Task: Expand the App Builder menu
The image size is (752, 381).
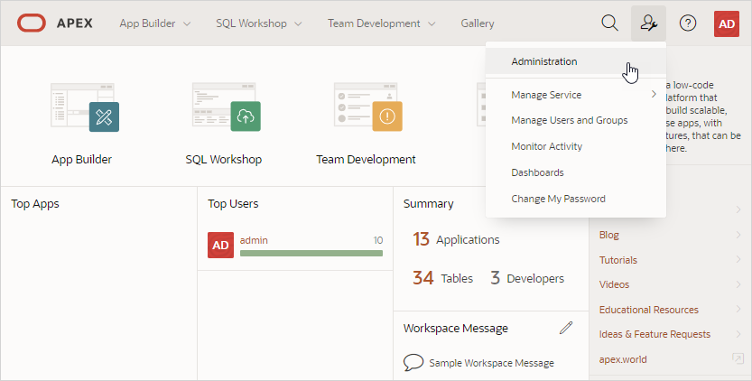Action: [x=155, y=23]
